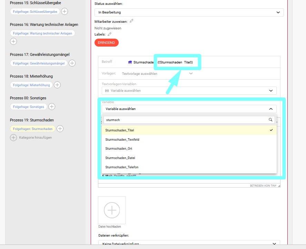This screenshot has height=249, width=306.
Task: Choose the Sturmschaden_Ort variable option
Action: pyautogui.click(x=119, y=149)
